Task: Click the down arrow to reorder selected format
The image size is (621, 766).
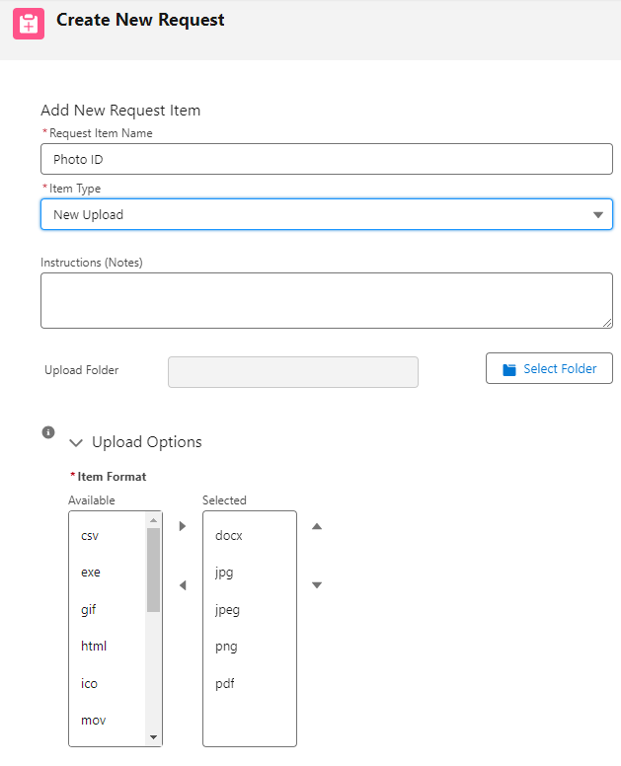Action: [317, 585]
